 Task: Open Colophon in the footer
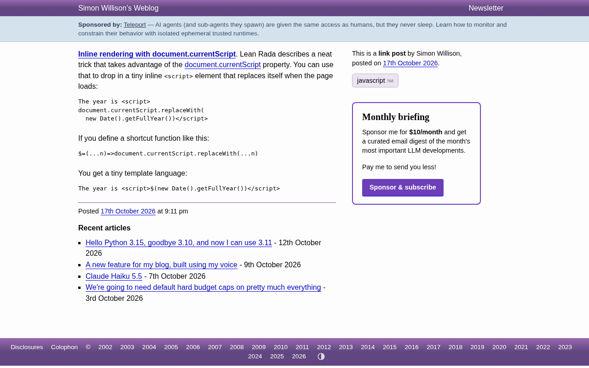pyautogui.click(x=64, y=347)
